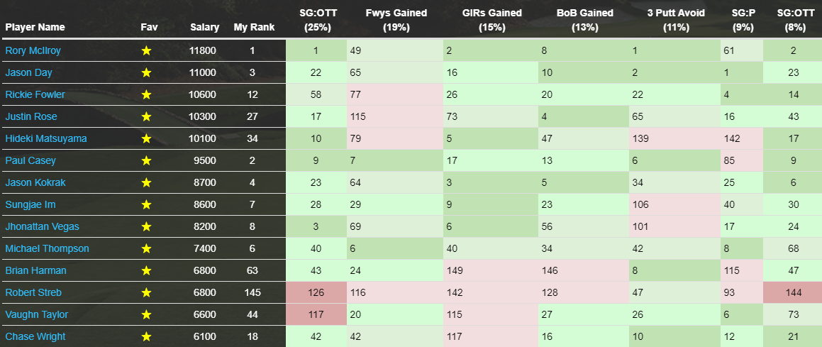
Task: Click the Player Name column header
Action: pos(35,27)
